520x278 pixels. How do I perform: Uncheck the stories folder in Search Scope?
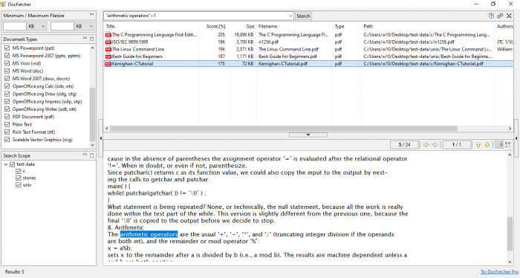click(19, 178)
